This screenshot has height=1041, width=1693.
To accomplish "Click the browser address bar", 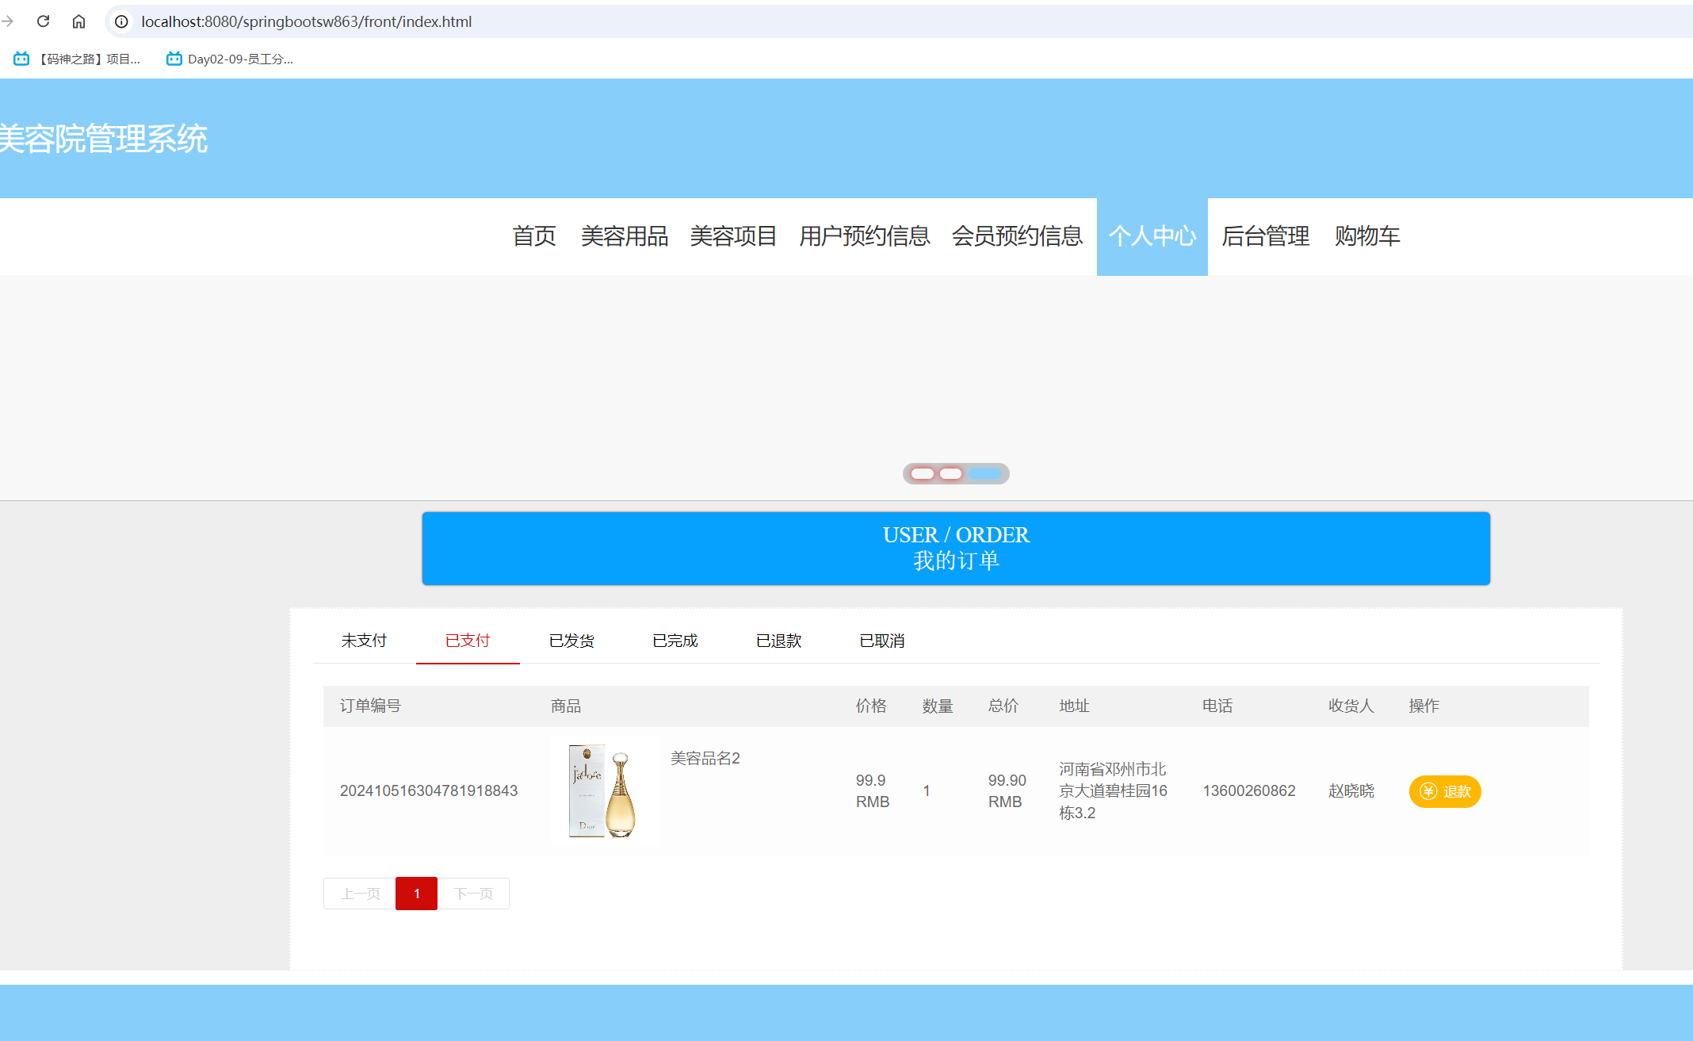I will [x=317, y=21].
